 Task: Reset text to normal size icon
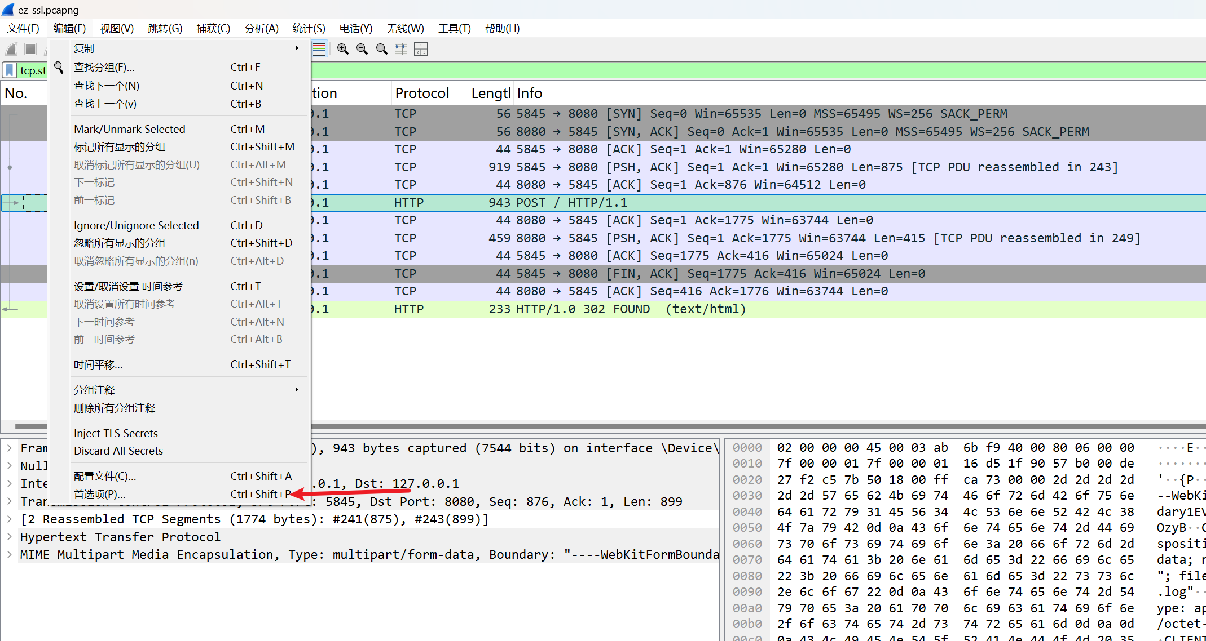[382, 49]
